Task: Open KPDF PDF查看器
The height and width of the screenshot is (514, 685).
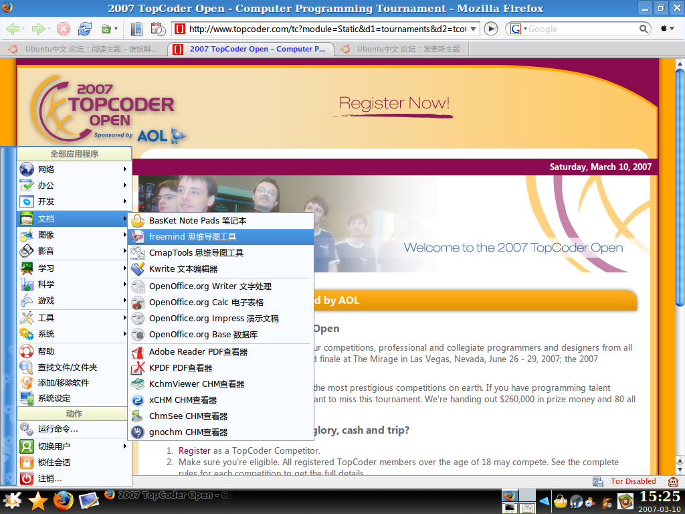Action: 221,368
